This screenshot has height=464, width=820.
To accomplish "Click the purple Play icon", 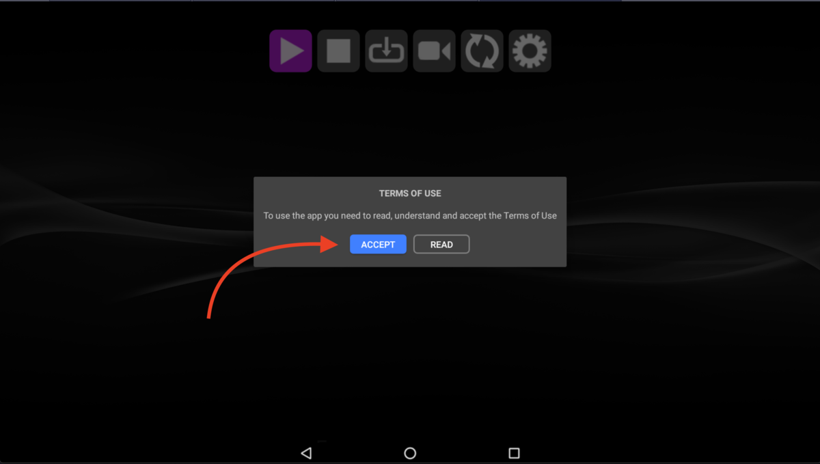I will coord(290,51).
